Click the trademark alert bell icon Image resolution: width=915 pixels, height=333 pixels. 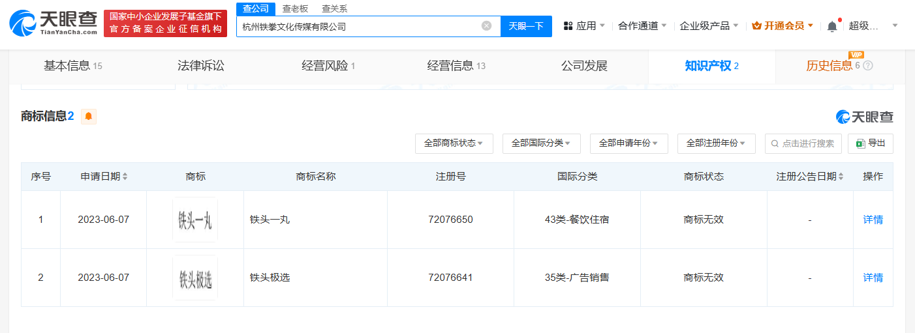[89, 117]
